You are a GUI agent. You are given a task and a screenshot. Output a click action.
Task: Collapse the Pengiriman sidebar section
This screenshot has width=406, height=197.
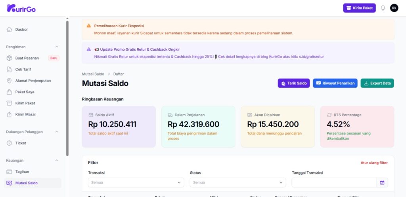tap(57, 47)
